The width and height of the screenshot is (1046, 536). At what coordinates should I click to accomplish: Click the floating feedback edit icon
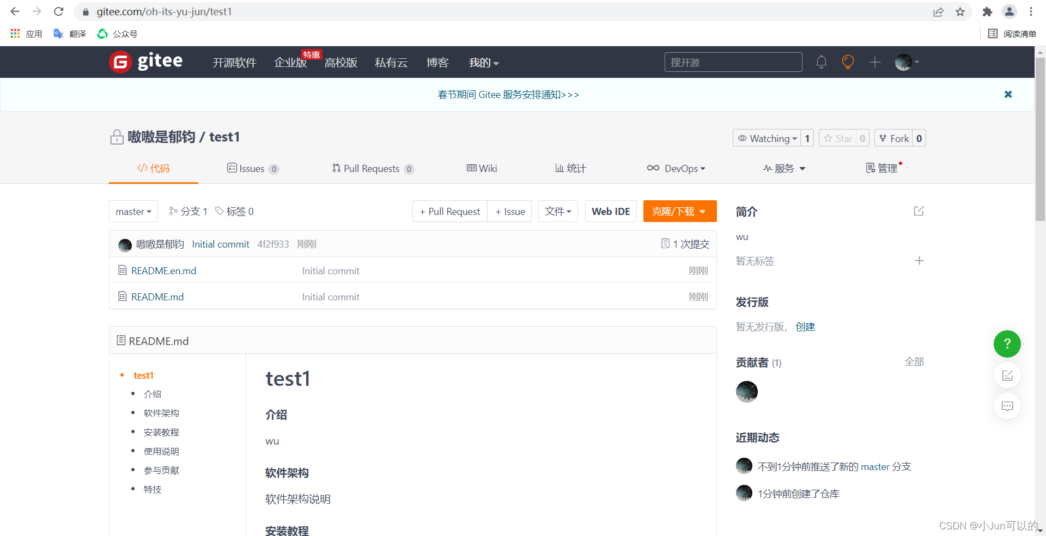click(1007, 375)
